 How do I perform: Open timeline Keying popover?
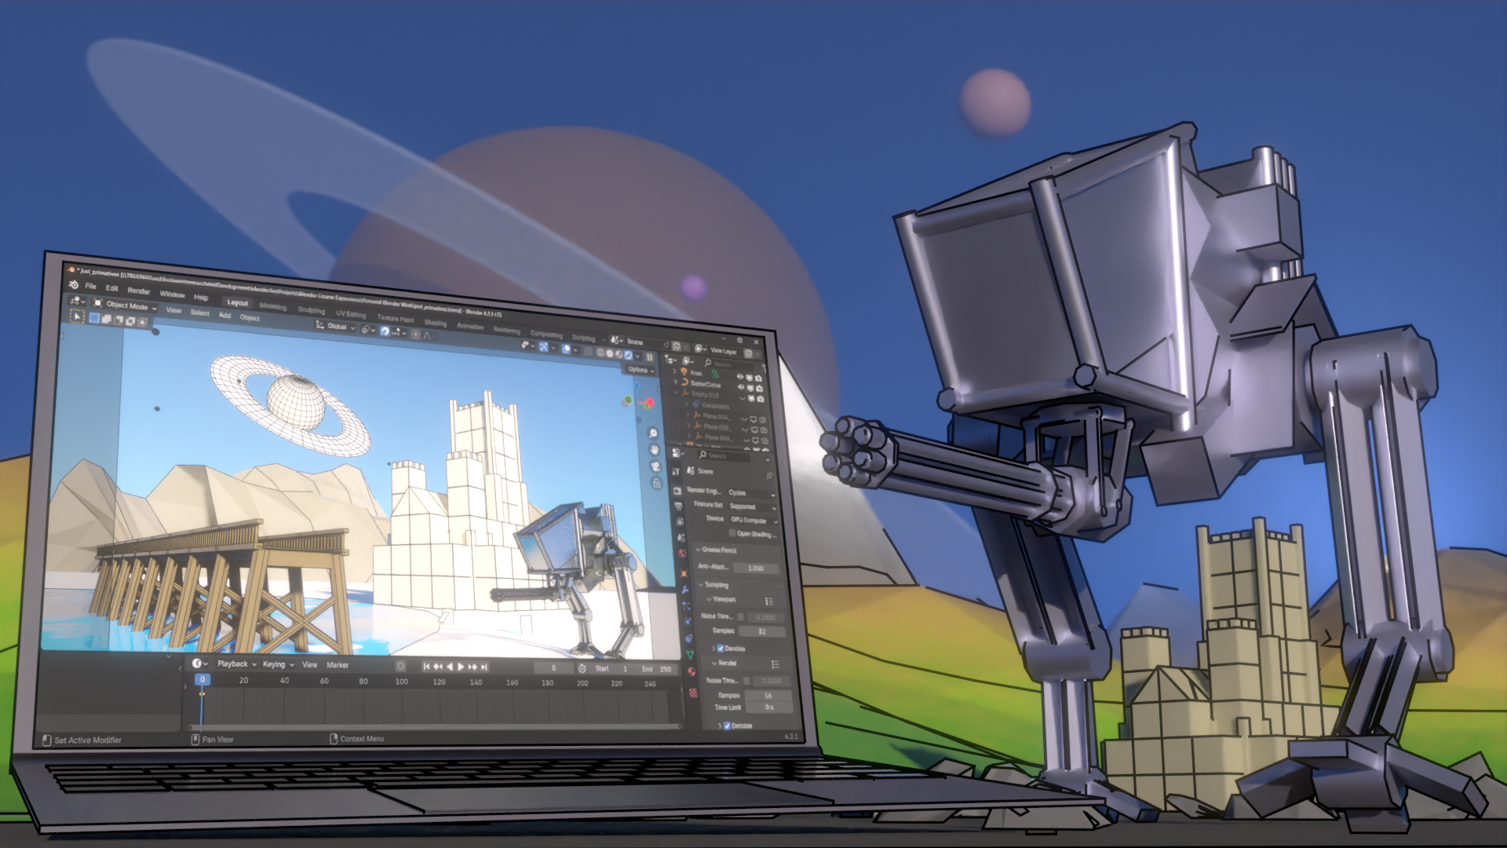(x=278, y=664)
